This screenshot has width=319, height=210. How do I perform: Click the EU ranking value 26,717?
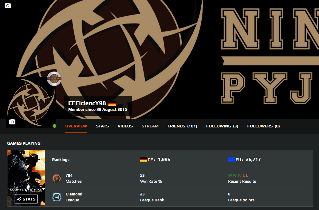(253, 160)
